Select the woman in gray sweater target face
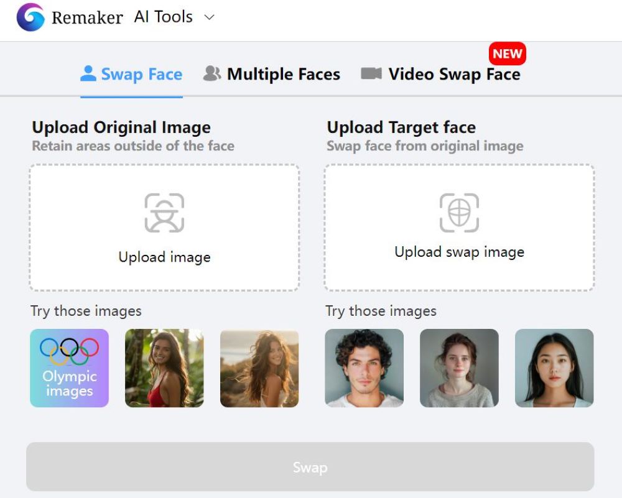The height and width of the screenshot is (498, 622). pos(460,368)
